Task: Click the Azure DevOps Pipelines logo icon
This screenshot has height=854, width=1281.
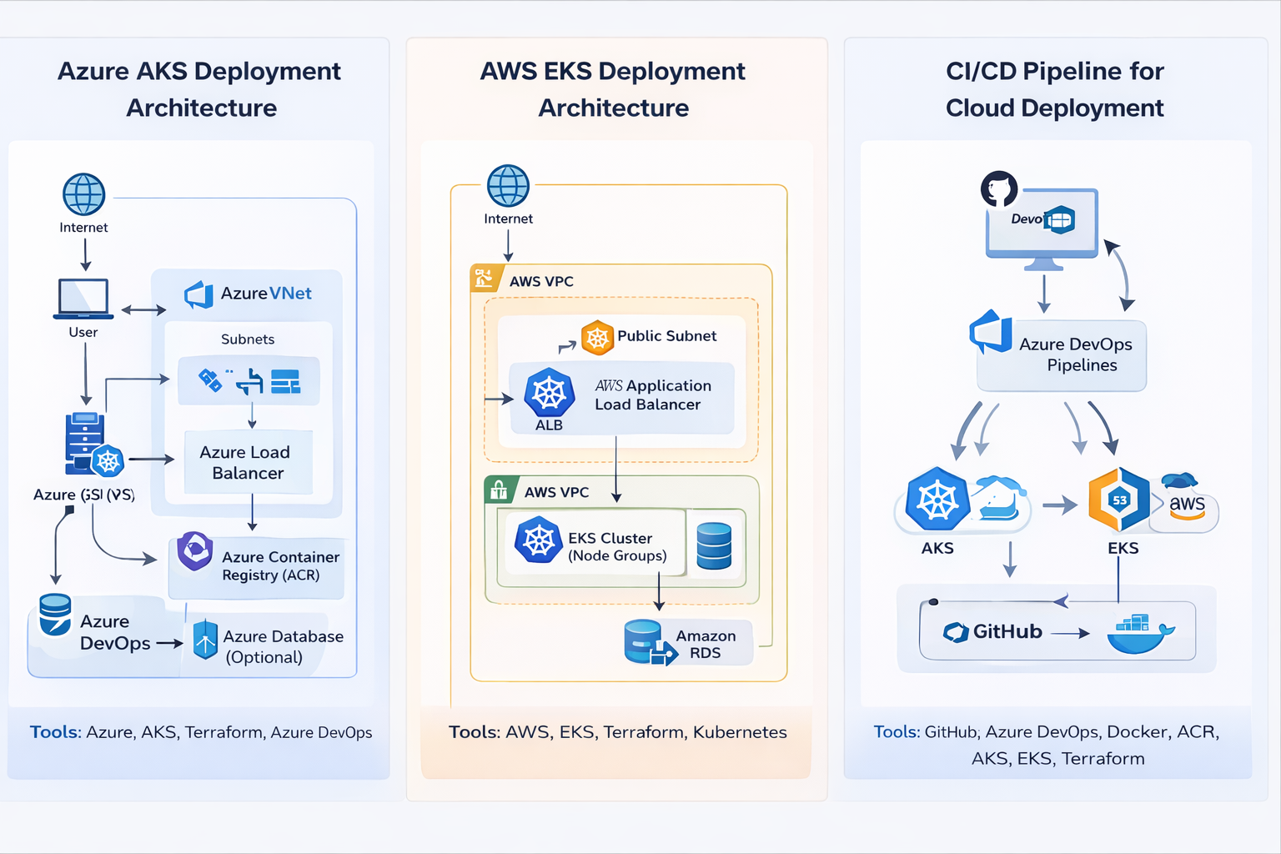Action: coord(991,331)
